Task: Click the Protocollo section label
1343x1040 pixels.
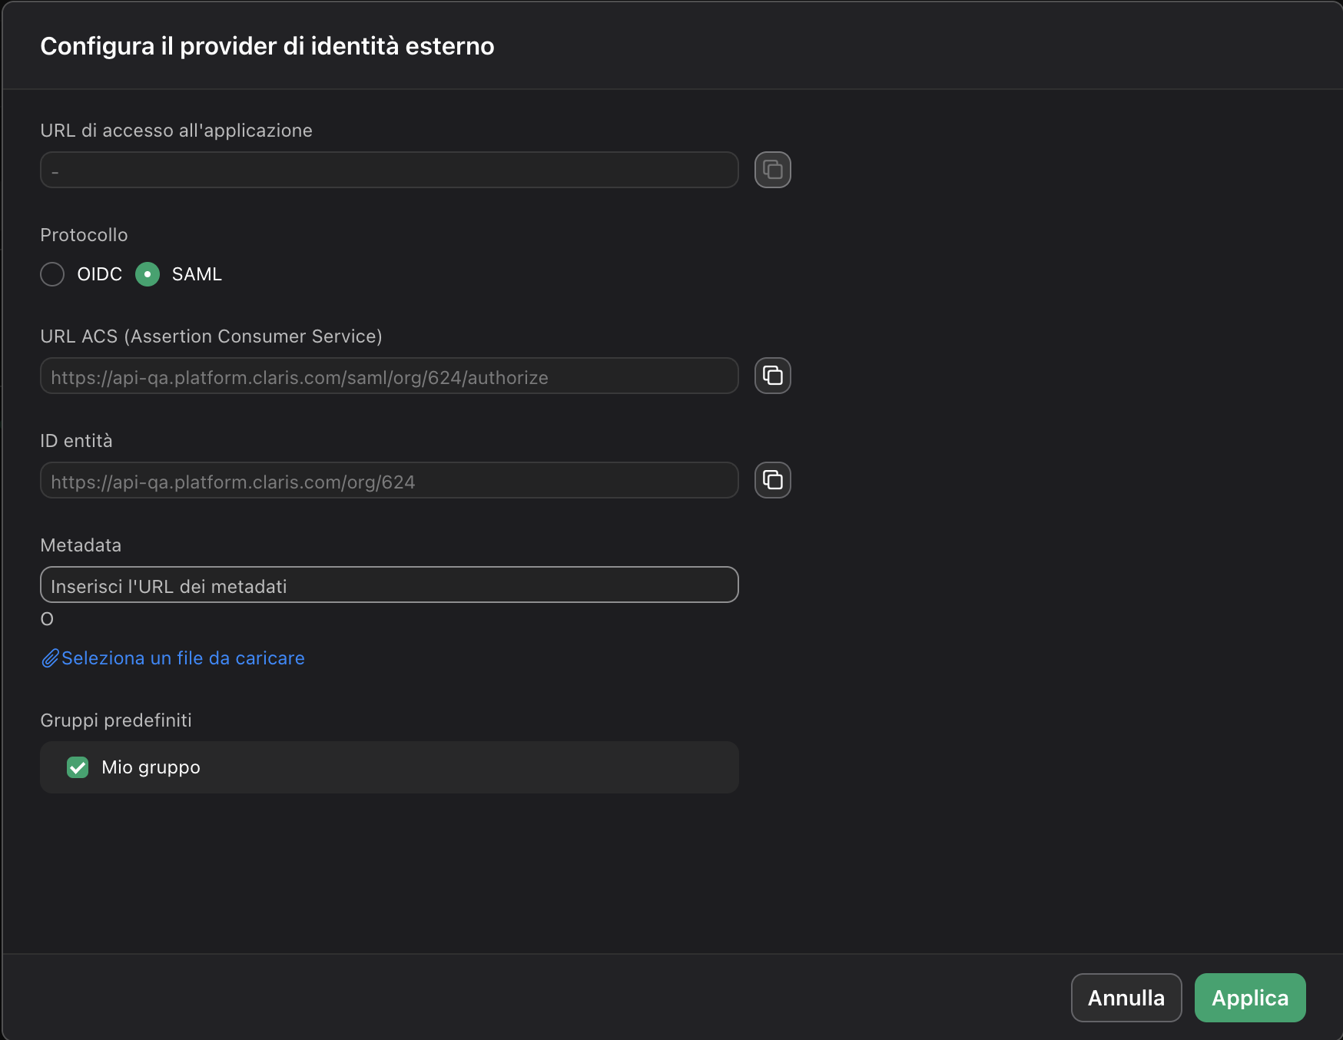Action: 84,234
